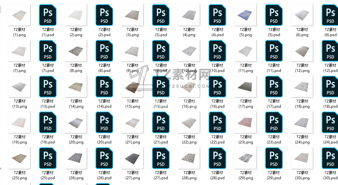Select the TZ素材 (3).psd Photoshop file icon
Screen dimensions: 338x185
[161, 15]
